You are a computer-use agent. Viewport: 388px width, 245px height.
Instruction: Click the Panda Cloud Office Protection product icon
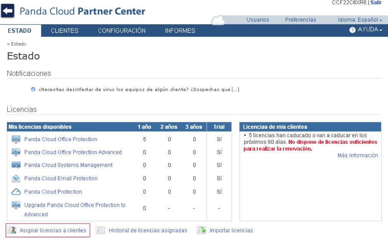click(x=16, y=139)
